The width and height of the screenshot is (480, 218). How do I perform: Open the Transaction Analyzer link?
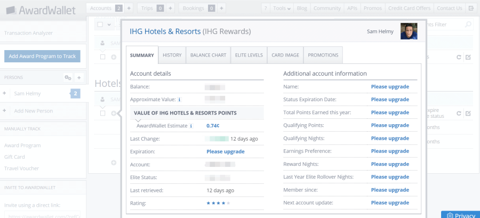pos(28,33)
